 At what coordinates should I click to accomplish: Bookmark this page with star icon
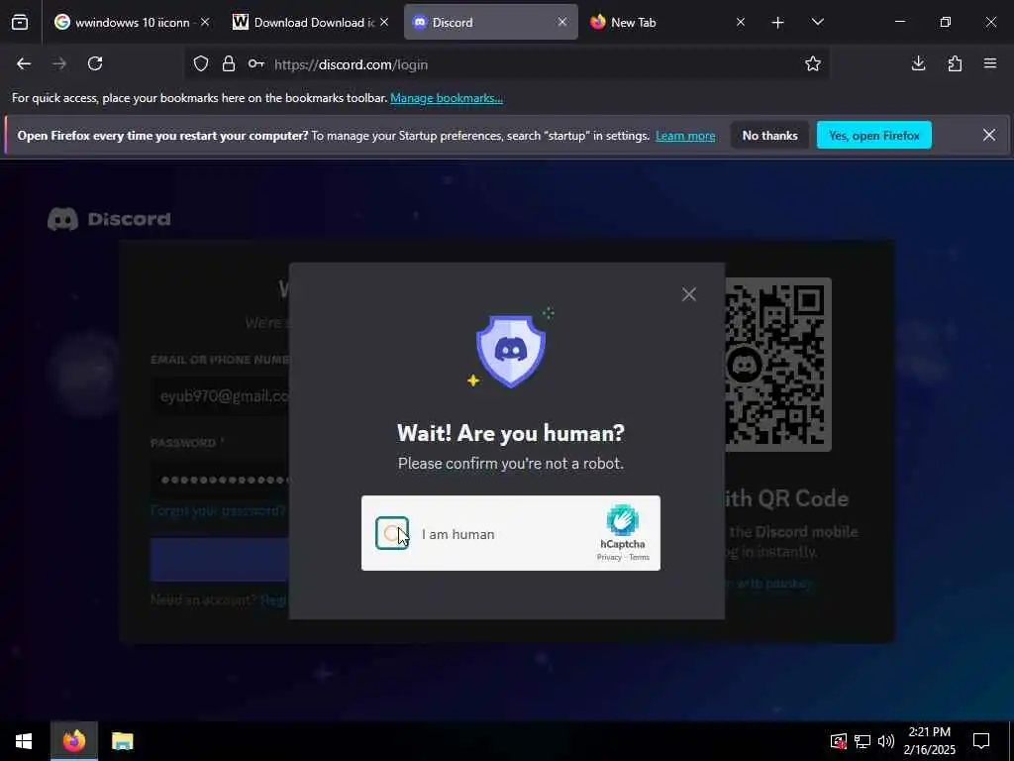point(813,63)
